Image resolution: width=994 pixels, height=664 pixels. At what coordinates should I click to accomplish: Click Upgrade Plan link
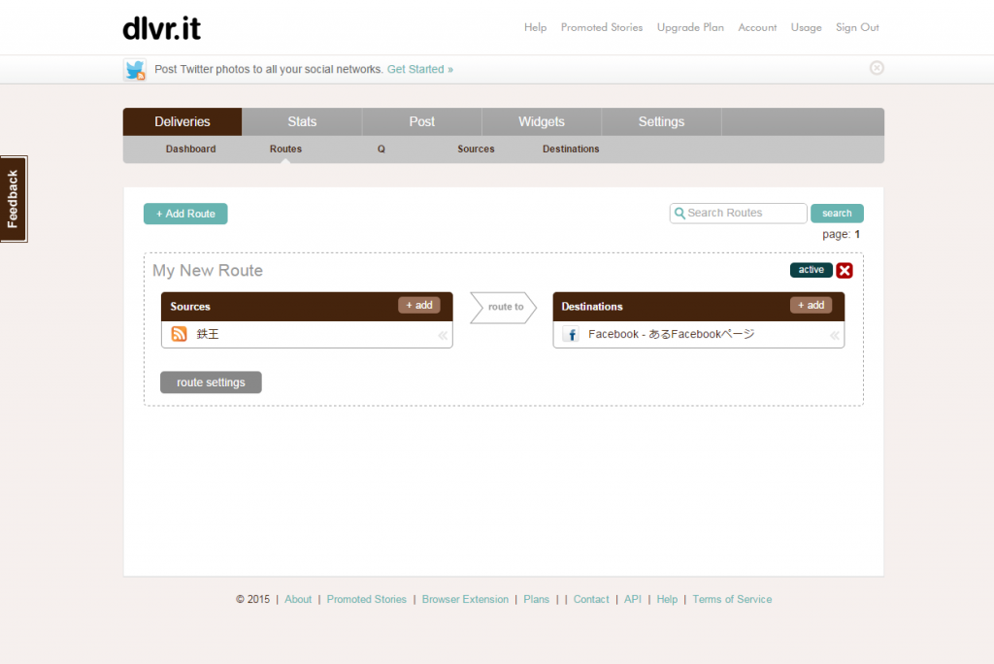(690, 27)
